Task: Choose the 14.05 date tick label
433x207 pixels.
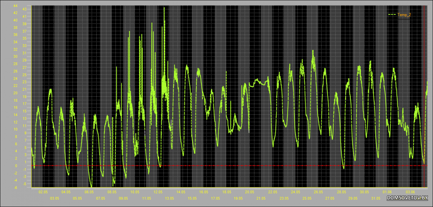Action: pyautogui.click(x=181, y=192)
